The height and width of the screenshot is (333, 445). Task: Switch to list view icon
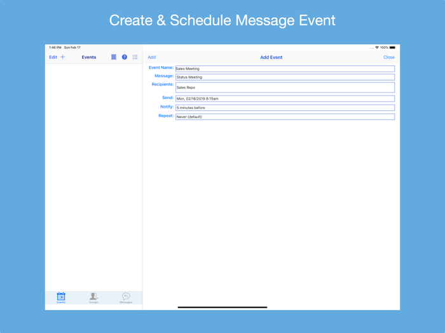click(135, 57)
